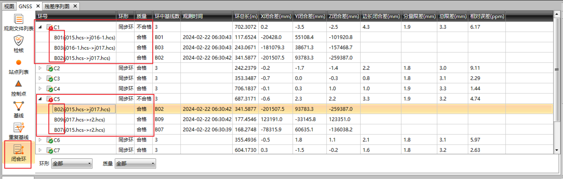Sort by the 环中基线数 column header

[x=167, y=16]
